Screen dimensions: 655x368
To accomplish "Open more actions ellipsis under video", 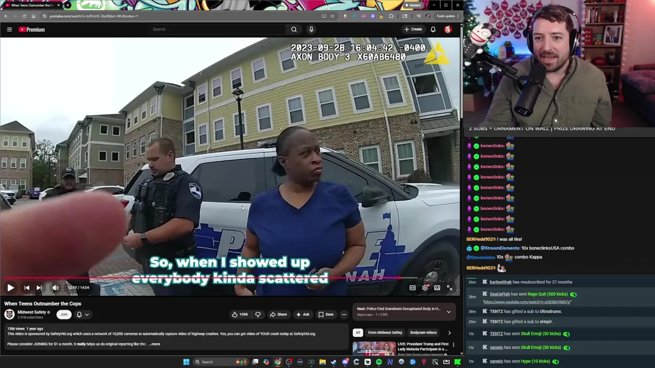I will 344,314.
